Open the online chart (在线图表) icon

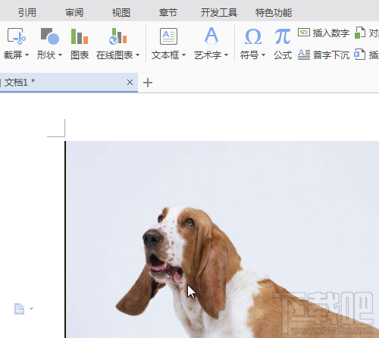[x=117, y=36]
